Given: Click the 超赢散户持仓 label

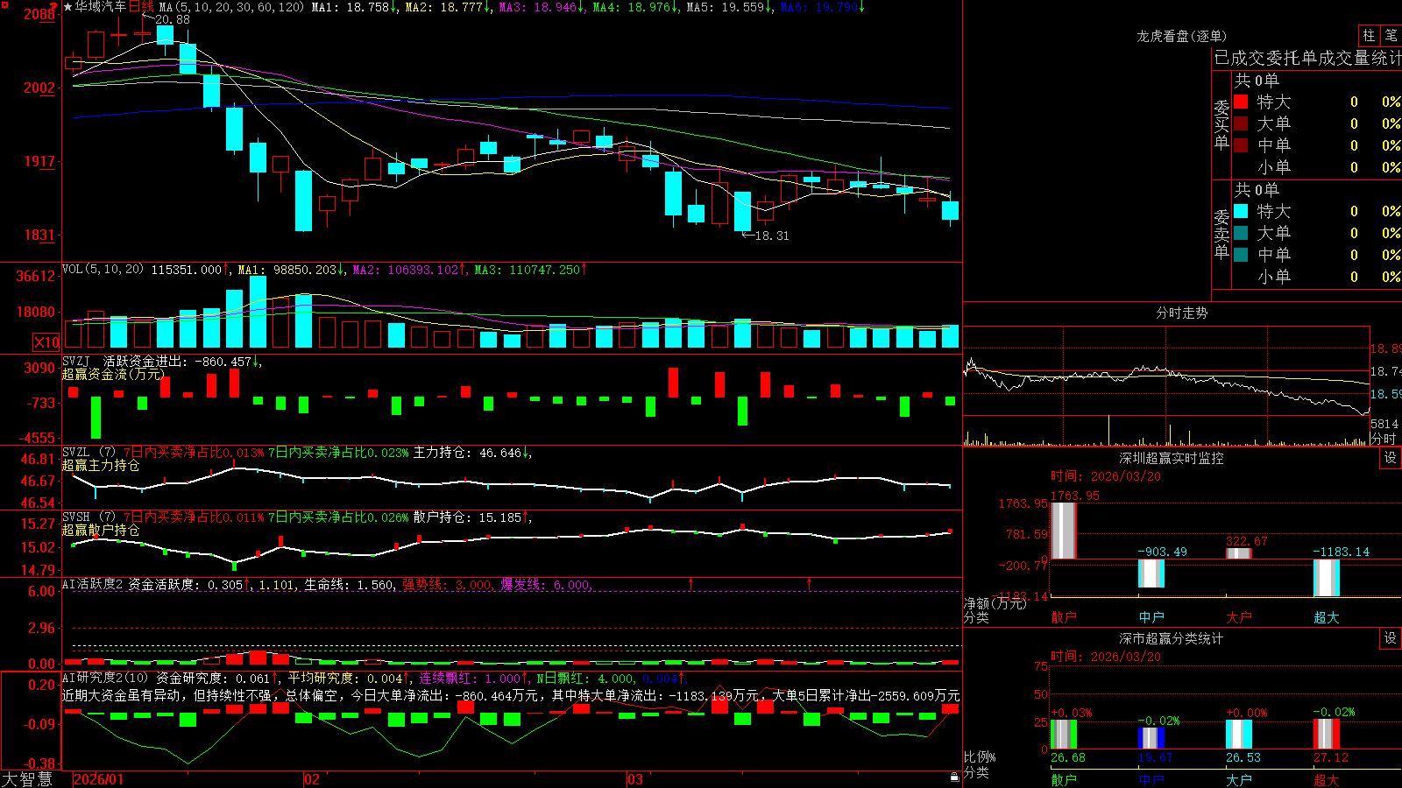Looking at the screenshot, I should coord(101,530).
